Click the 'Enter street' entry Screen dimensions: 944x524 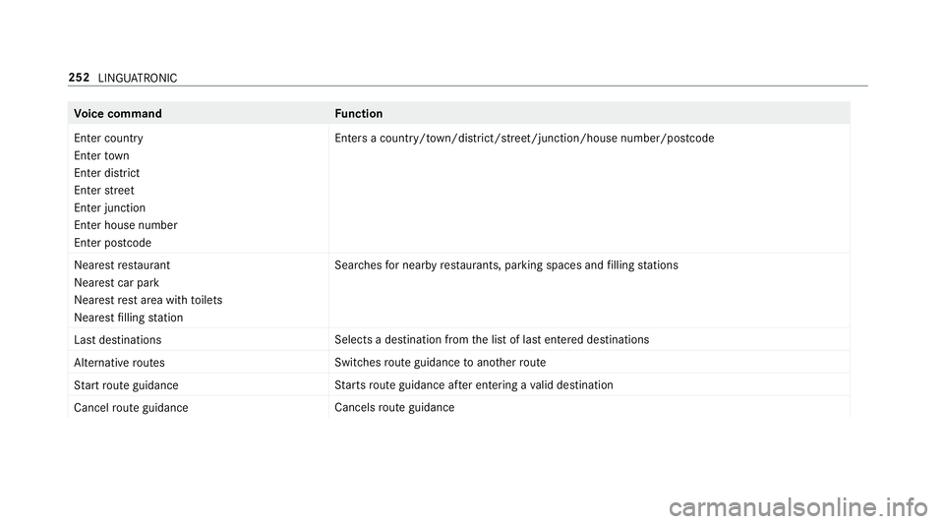pos(104,191)
